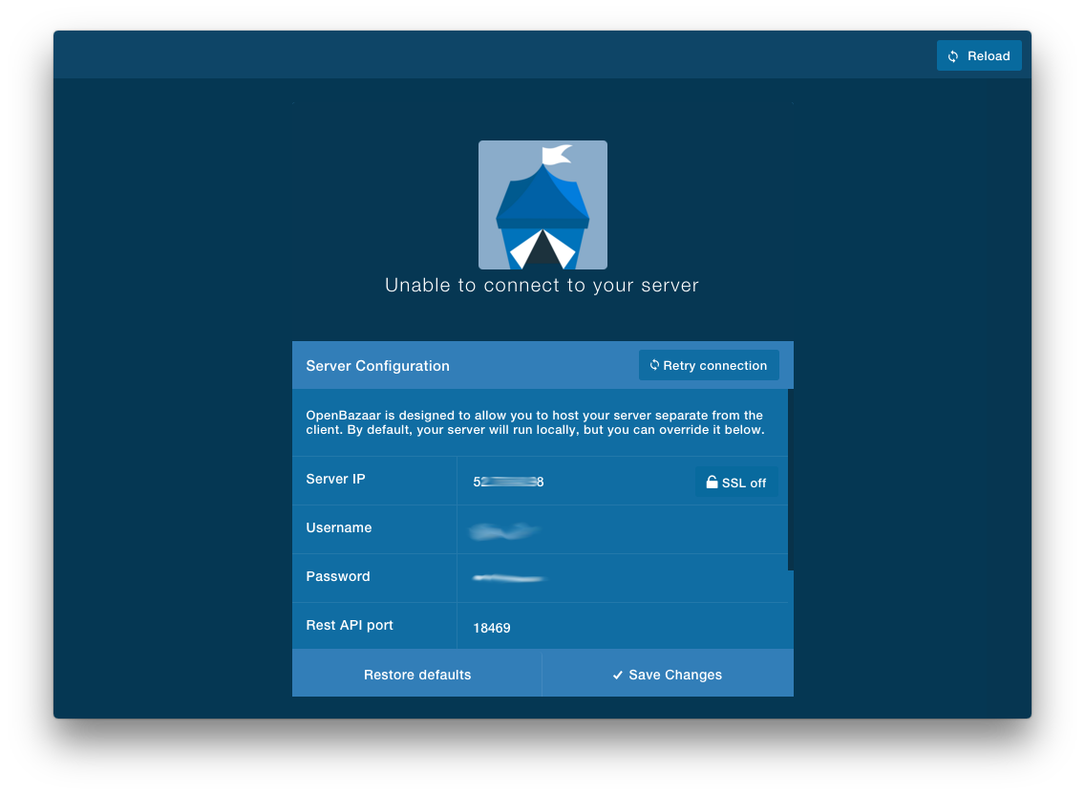Click the OpenBazaar tent logo image
This screenshot has height=795, width=1085.
click(542, 205)
